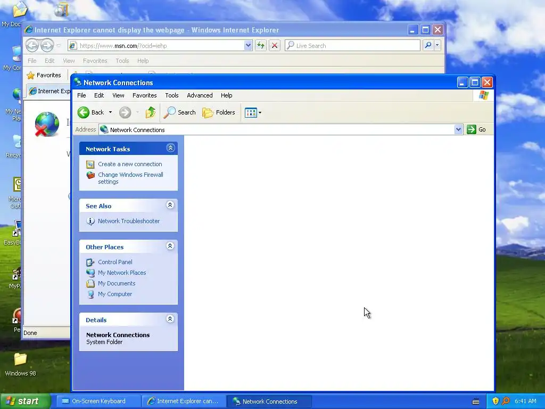This screenshot has height=409, width=545.
Task: Open the View menu in Network Connections
Action: (118, 95)
